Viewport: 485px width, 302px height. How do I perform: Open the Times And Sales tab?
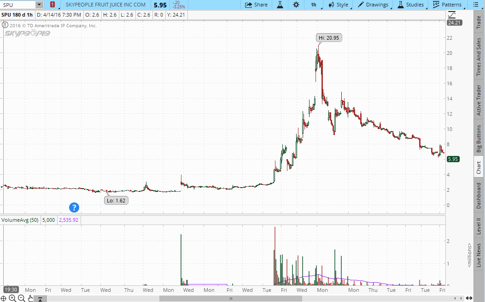479,57
